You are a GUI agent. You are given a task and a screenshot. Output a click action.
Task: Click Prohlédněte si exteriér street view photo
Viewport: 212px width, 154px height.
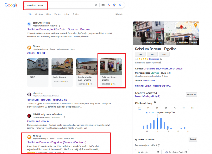(x=182, y=39)
